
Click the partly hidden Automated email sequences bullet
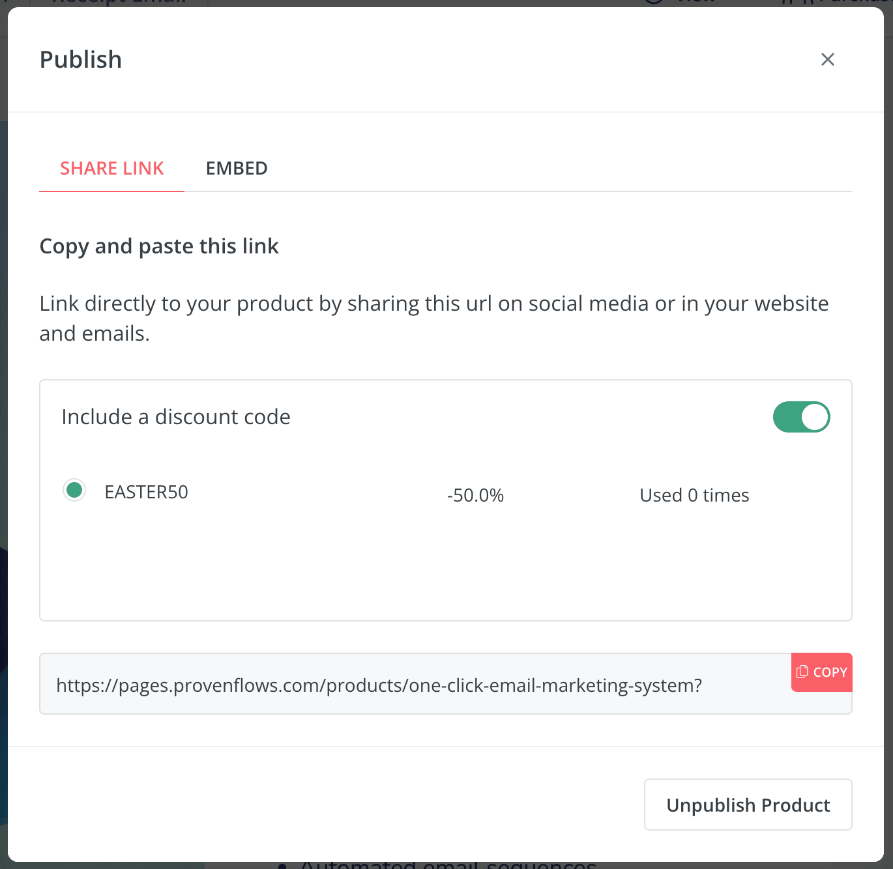[x=448, y=864]
